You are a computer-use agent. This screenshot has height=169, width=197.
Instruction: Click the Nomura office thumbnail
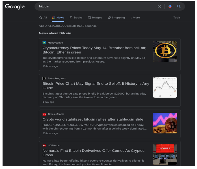[165, 154]
